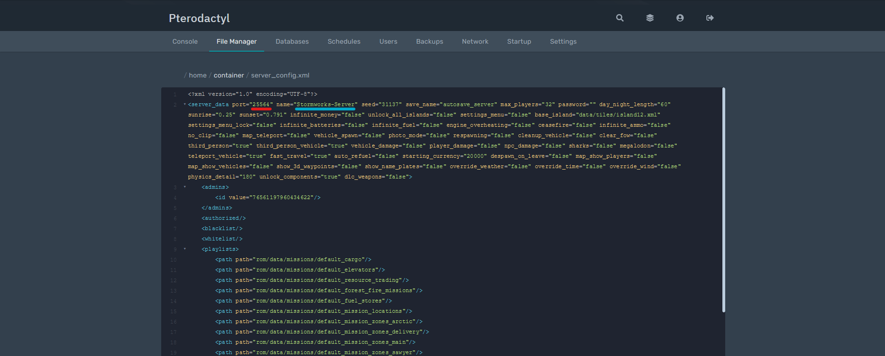Click the XML declaration first line
Screen dimensions: 885x356
tap(253, 94)
